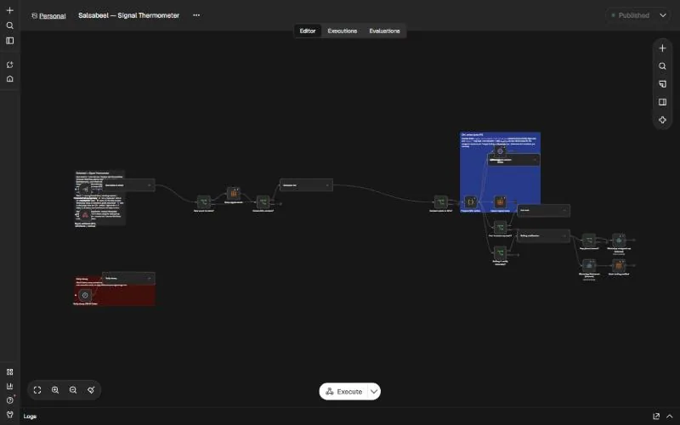Click the workflow title Salsabeel — Signal Thermometer
This screenshot has width=680, height=425.
tap(129, 15)
